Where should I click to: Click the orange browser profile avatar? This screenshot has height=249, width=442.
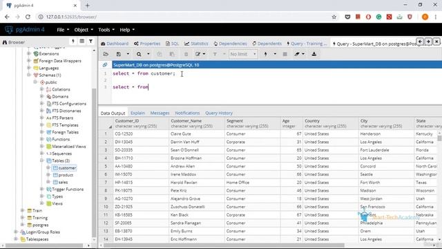(425, 17)
